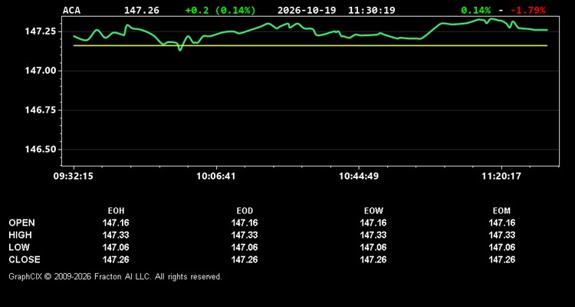Select the EOH open value 147.16
The image size is (575, 307).
coord(116,223)
